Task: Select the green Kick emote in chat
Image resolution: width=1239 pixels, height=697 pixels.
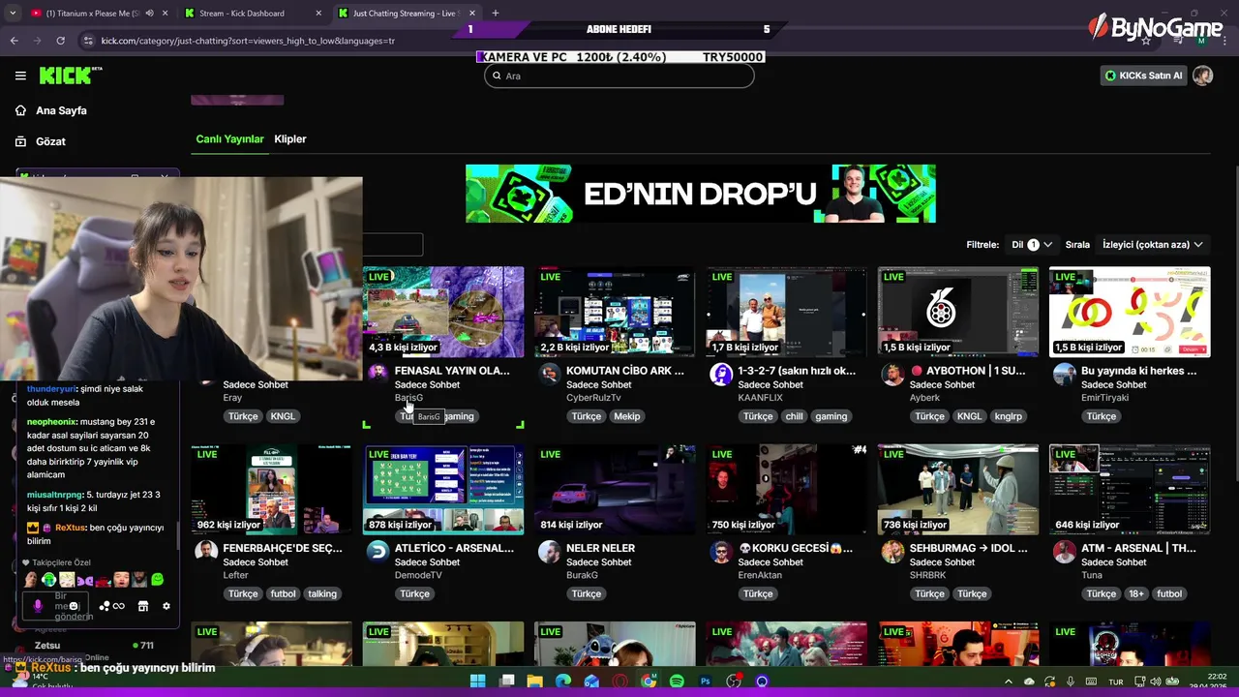Action: (x=157, y=580)
